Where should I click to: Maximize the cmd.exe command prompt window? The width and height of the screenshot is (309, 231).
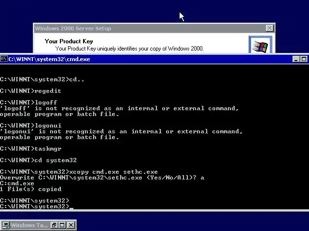tap(304, 59)
